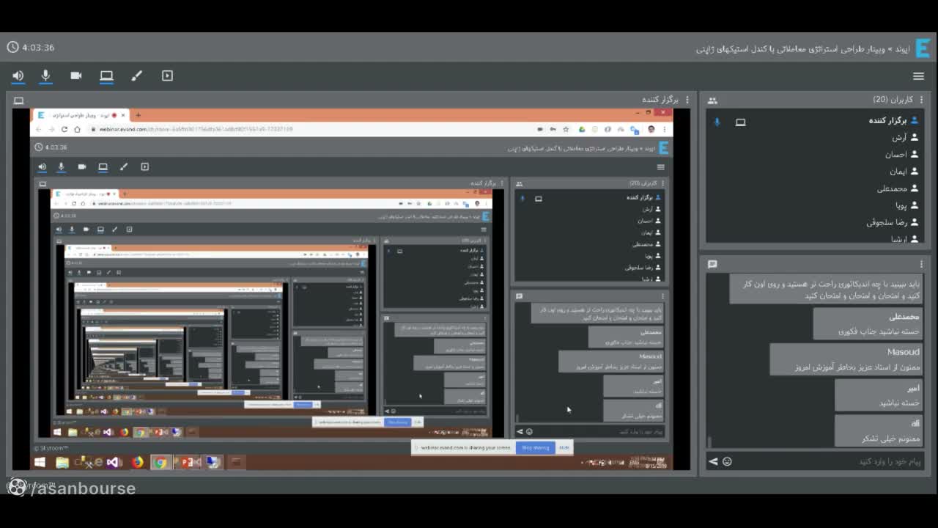Toggle the webcam icon in the shared screen's toolbar
The width and height of the screenshot is (938, 528).
[82, 166]
